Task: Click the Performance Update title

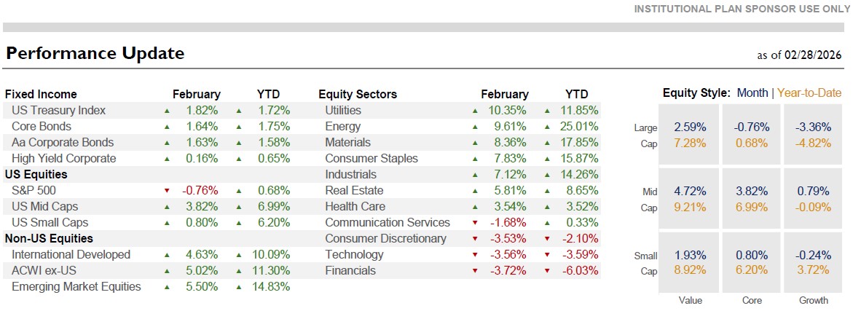Action: pyautogui.click(x=95, y=53)
